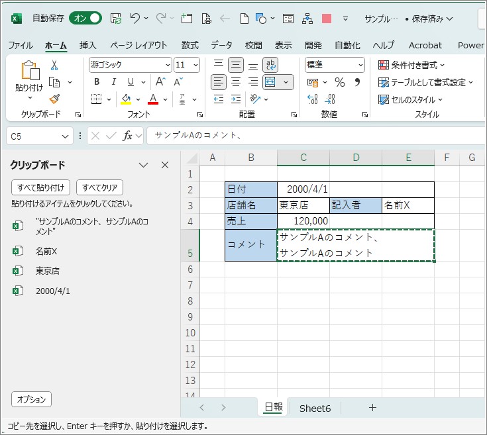The width and height of the screenshot is (487, 435).
Task: Click the オプション button in Clipboard pane
Action: click(x=31, y=399)
